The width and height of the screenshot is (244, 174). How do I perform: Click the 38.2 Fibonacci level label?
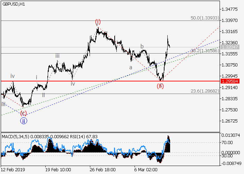[x=205, y=51]
